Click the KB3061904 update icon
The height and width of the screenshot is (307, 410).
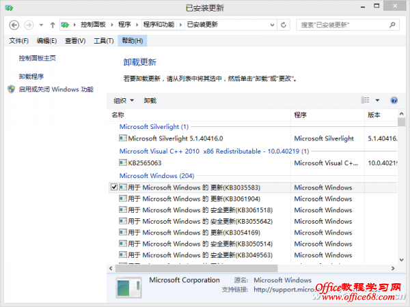point(123,199)
